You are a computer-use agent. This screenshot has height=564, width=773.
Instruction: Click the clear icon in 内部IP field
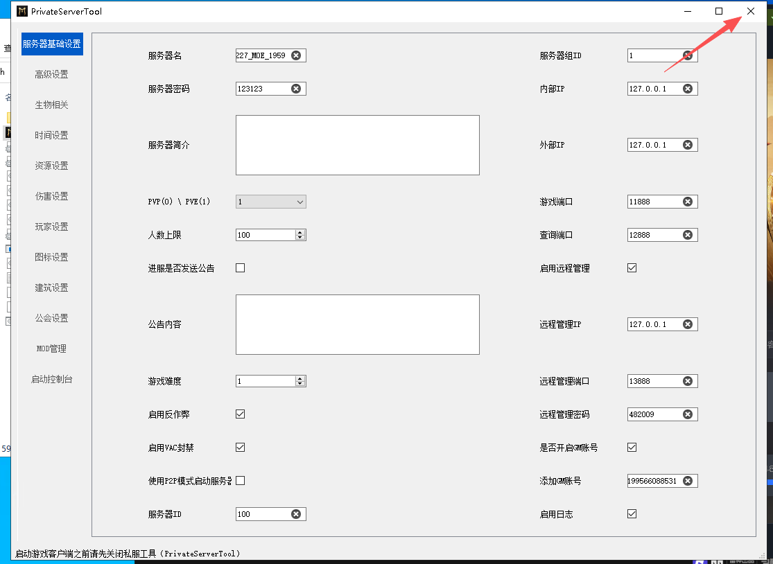coord(688,89)
